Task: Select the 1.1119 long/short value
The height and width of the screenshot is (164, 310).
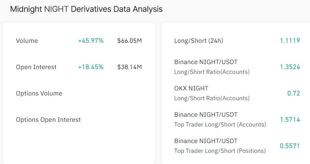Action: click(x=290, y=41)
